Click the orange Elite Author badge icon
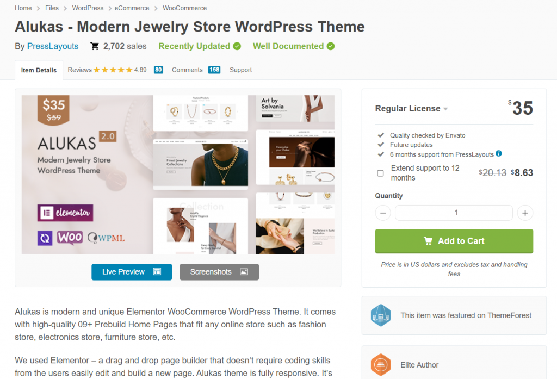Viewport: 557px width, 379px height. [x=381, y=365]
